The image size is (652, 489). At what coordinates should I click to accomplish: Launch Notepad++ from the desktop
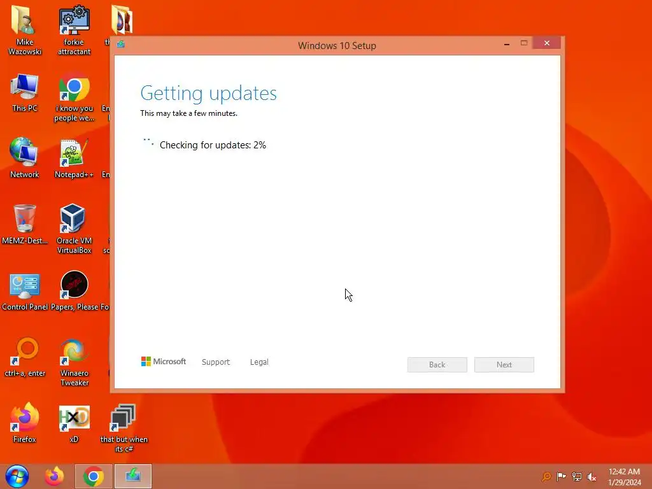click(x=74, y=158)
